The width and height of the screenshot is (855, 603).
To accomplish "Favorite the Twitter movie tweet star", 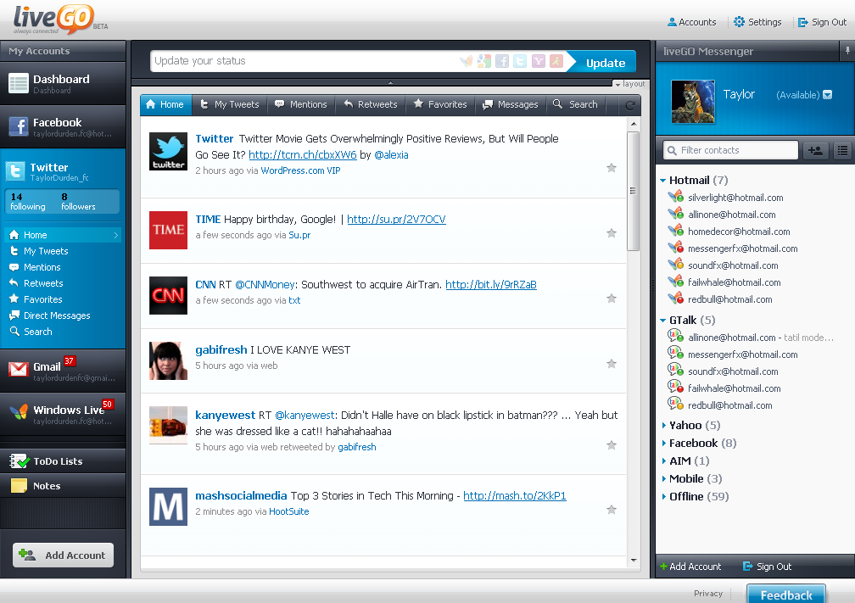I will (612, 168).
